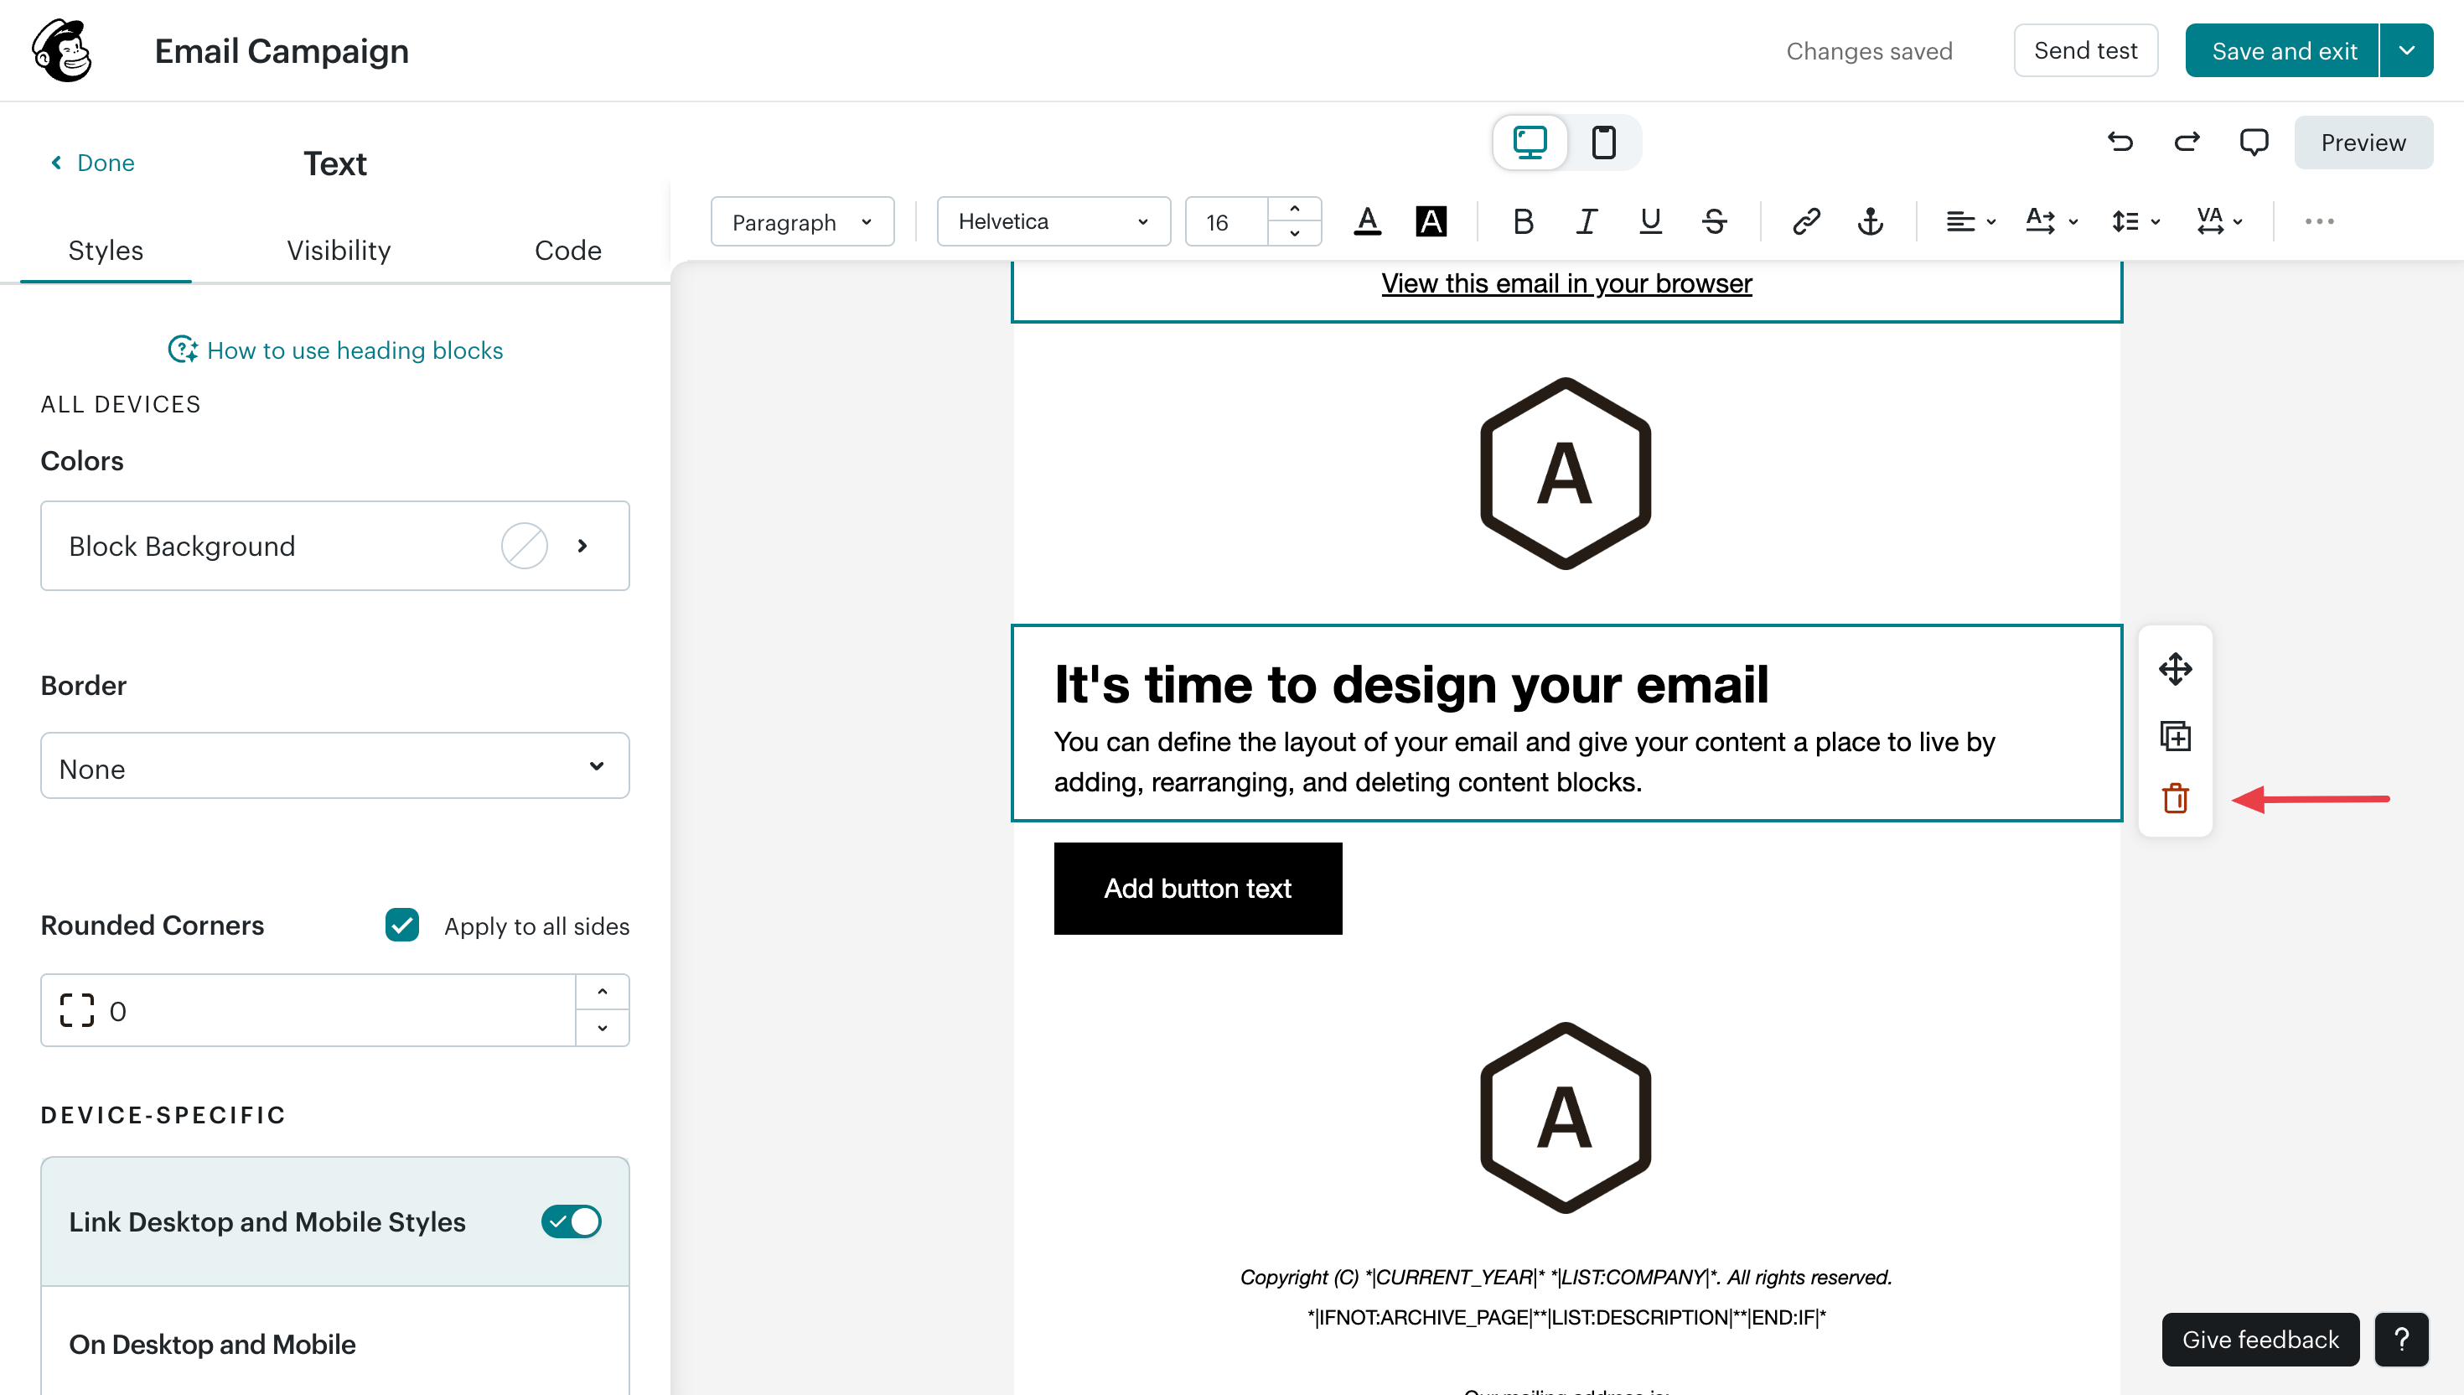Change the text highlight color
Image resolution: width=2464 pixels, height=1395 pixels.
1431,221
